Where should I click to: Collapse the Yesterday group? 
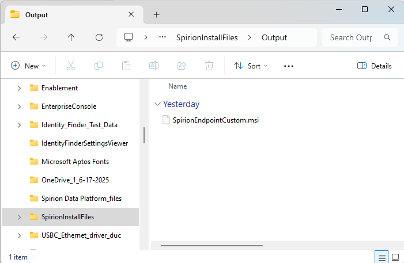[157, 104]
